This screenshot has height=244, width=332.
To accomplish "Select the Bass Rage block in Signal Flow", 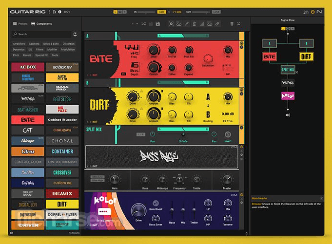I will (288, 82).
